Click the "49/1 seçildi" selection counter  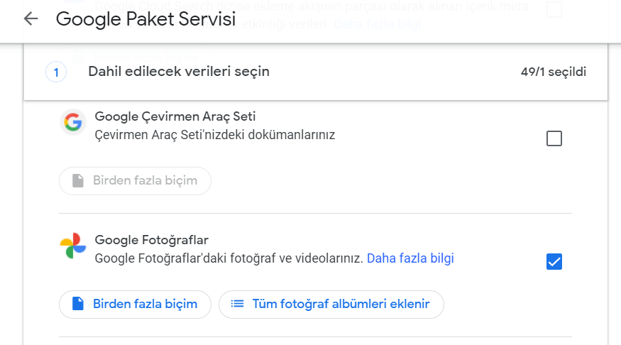coord(553,72)
